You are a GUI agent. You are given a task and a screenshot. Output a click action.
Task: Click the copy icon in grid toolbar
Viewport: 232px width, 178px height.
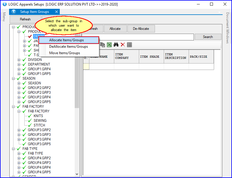103,45
